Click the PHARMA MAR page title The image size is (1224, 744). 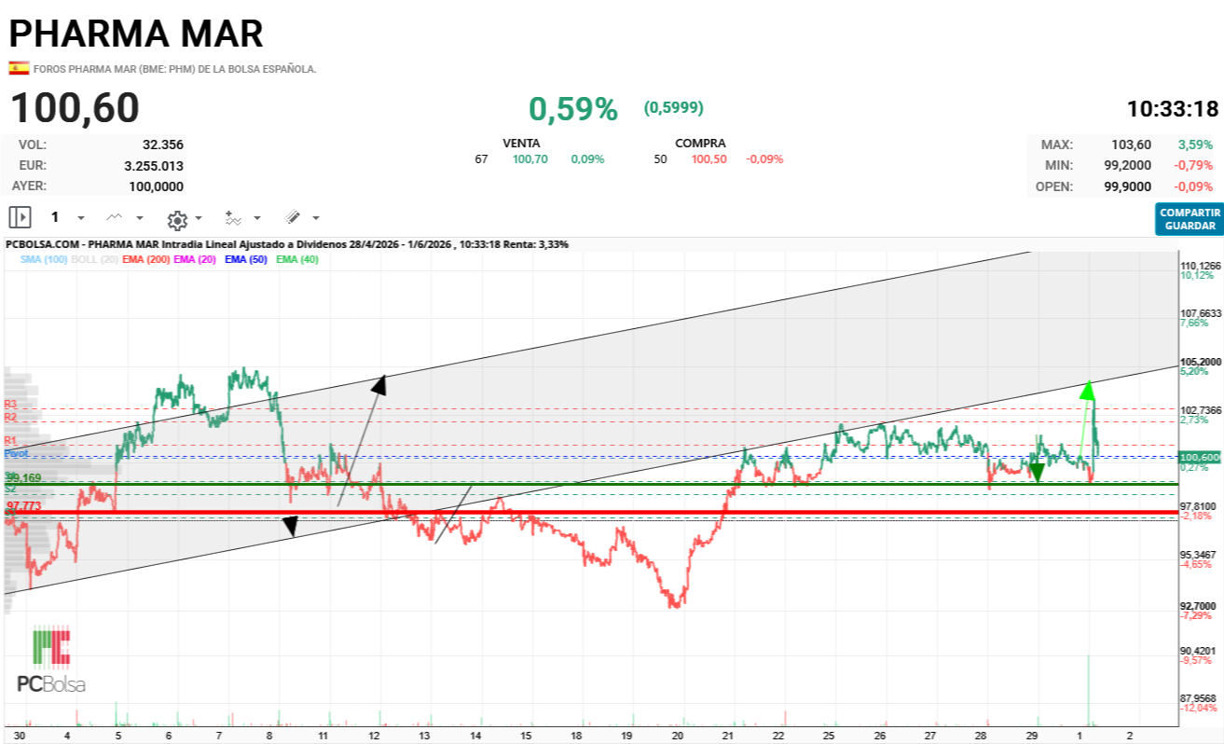click(x=136, y=34)
